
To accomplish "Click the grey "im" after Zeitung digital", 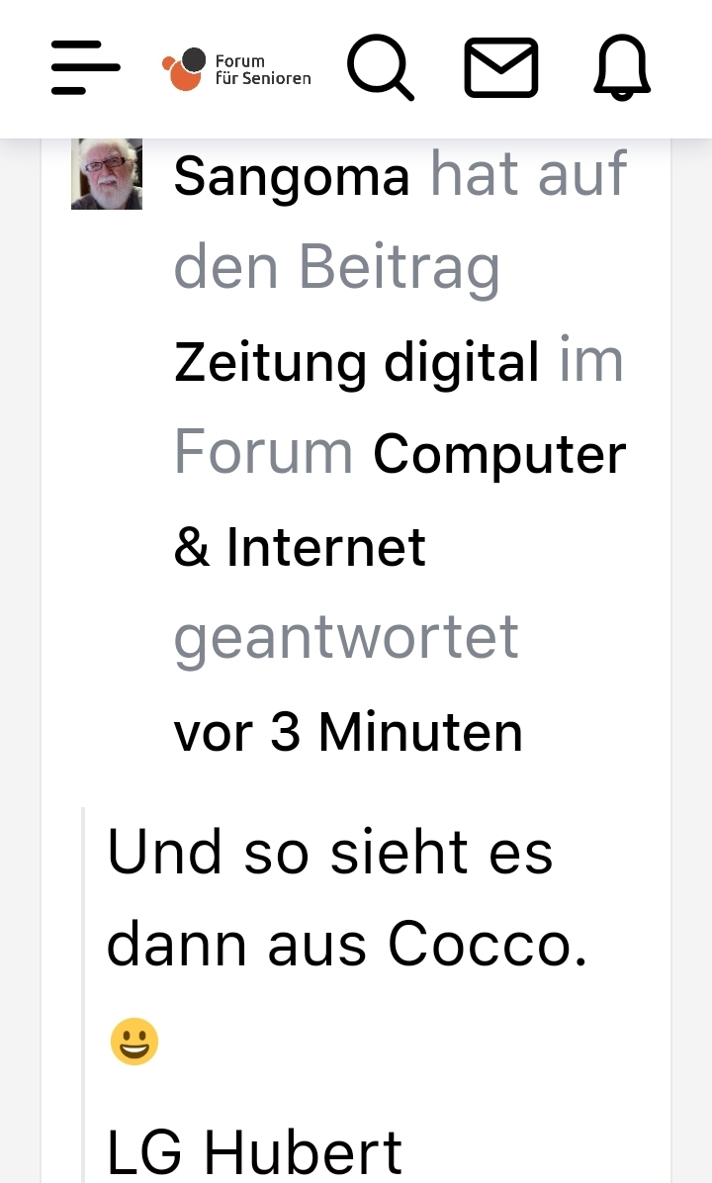I will click(x=591, y=361).
